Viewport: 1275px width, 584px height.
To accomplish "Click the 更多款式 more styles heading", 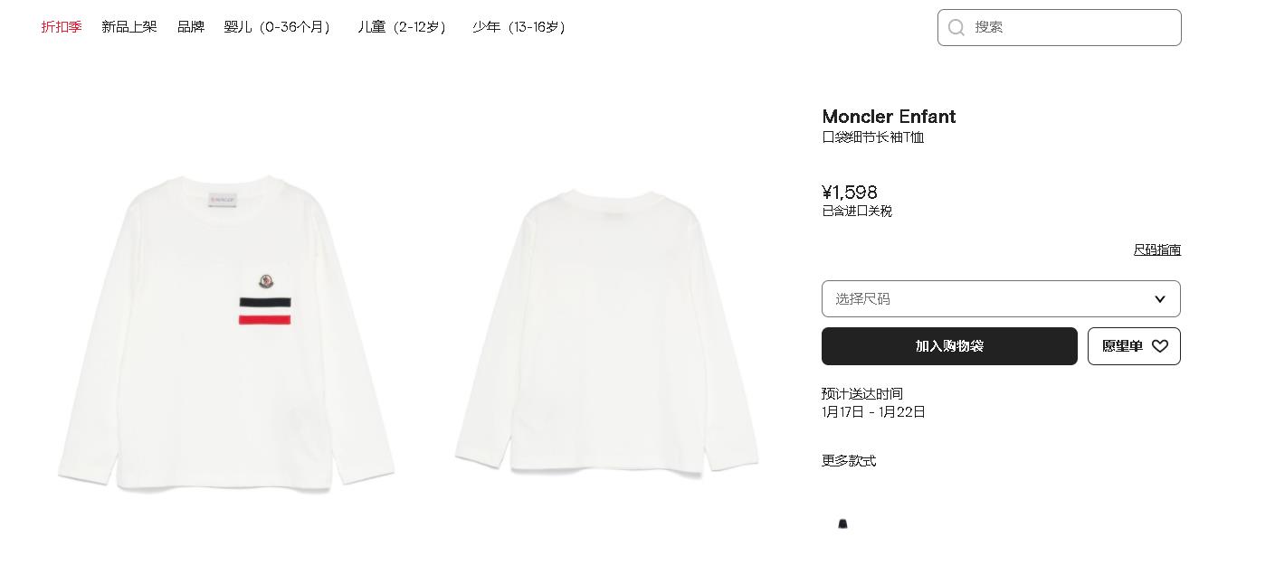I will (x=849, y=461).
